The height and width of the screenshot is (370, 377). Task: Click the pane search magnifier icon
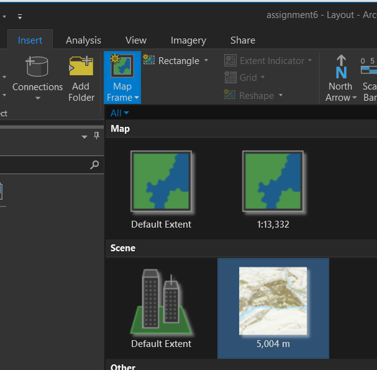pyautogui.click(x=94, y=165)
